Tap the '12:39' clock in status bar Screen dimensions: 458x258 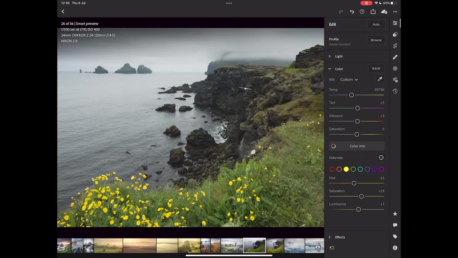65,3
